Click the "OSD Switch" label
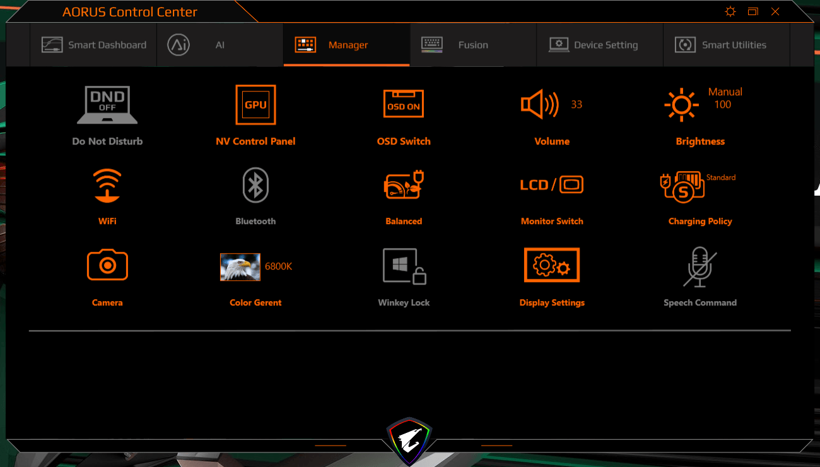 click(x=404, y=141)
